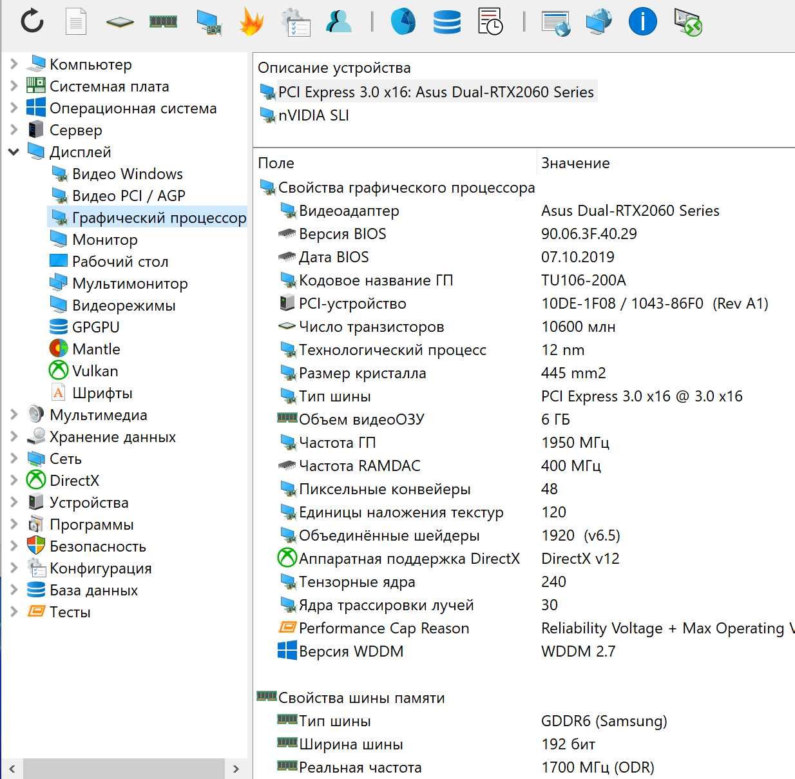Open the memory module toolbar icon

163,21
